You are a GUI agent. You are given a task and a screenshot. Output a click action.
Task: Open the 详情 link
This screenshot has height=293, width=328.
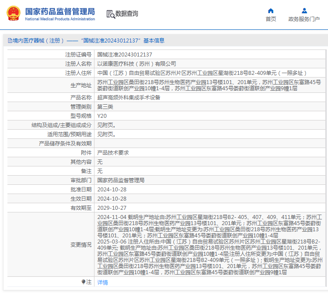point(102,282)
